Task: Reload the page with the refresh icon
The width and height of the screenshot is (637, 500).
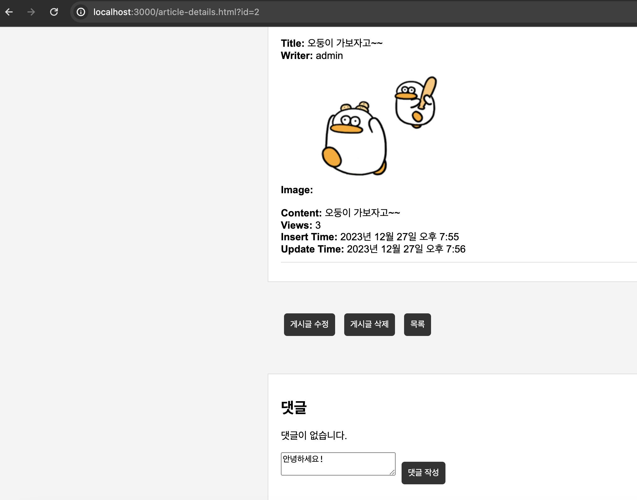Action: point(54,12)
